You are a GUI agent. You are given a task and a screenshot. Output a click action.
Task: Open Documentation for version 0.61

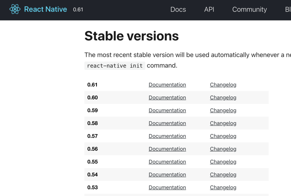tap(167, 85)
